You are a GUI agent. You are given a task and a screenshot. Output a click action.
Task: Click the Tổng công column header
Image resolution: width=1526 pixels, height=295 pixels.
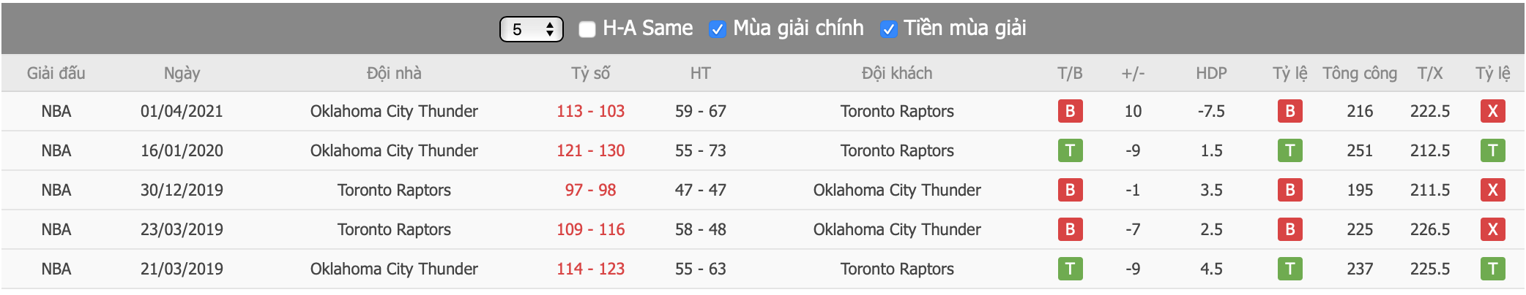pos(1360,73)
